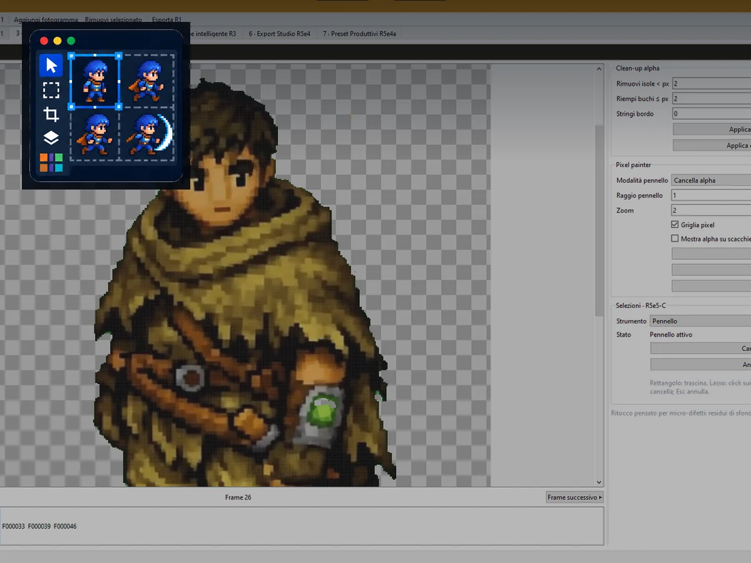
Task: Select F000046 in the frame list
Action: coord(65,527)
